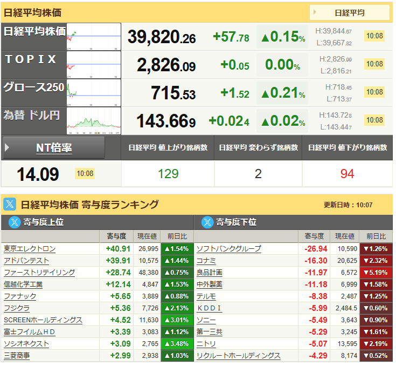The image size is (396, 366).
Task: Click the 値上がり銘柄数 count 129
Action: pyautogui.click(x=168, y=174)
